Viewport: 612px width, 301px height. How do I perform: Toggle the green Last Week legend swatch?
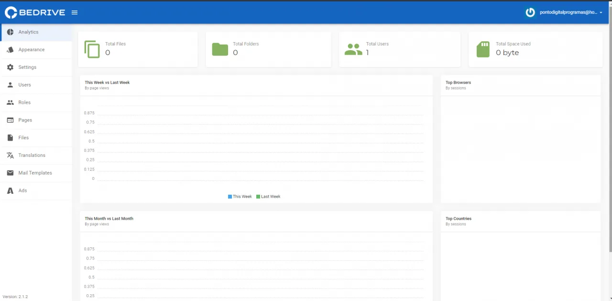[x=258, y=197]
